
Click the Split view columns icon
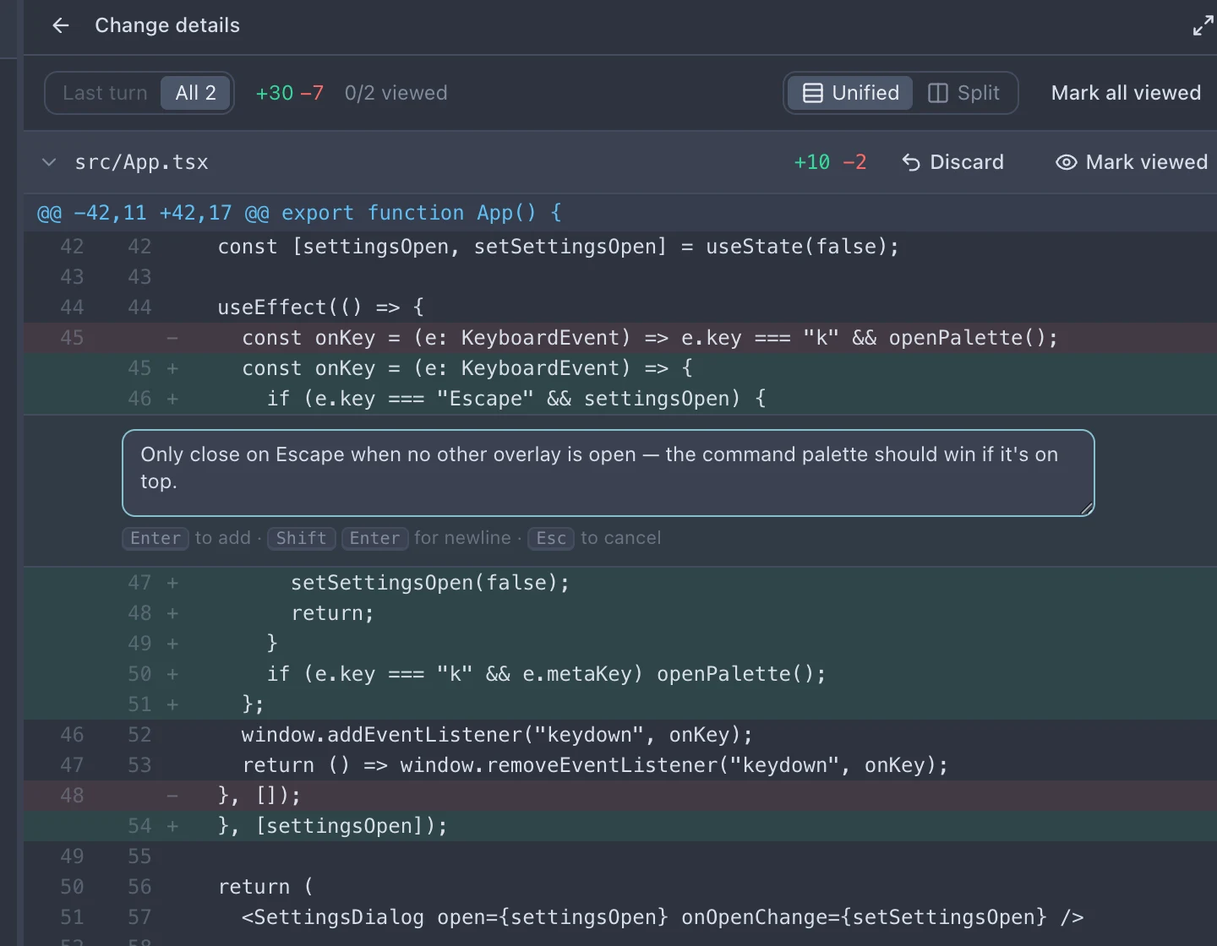click(937, 93)
